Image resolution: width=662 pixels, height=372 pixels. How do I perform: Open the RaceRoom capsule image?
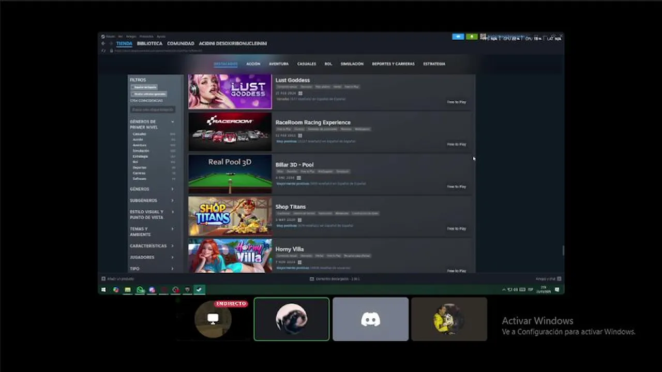pos(230,132)
